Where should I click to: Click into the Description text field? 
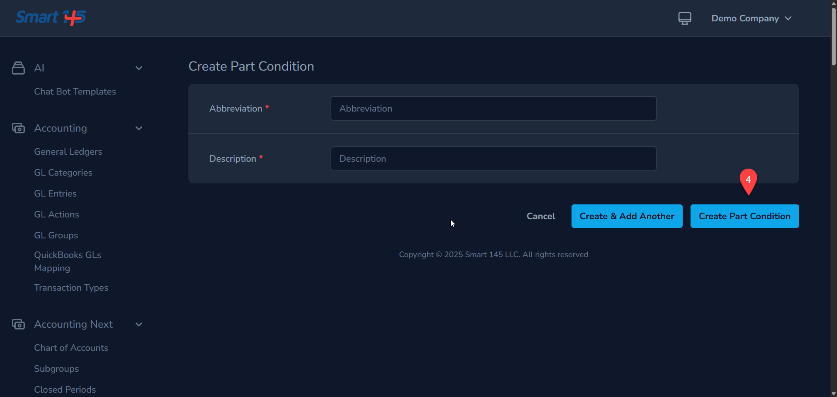pos(493,159)
